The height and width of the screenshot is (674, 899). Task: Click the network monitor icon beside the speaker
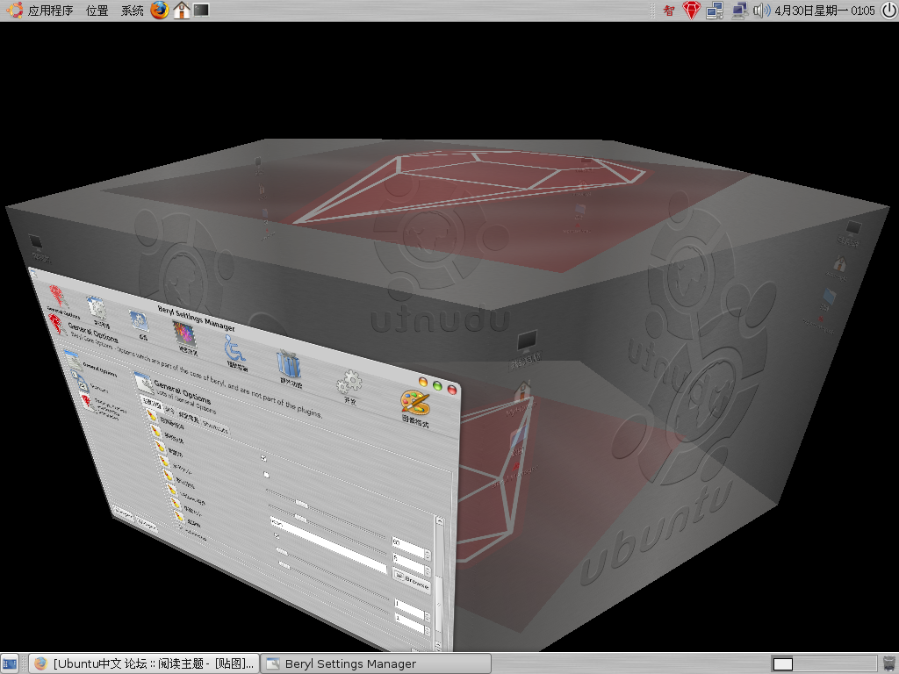coord(739,11)
